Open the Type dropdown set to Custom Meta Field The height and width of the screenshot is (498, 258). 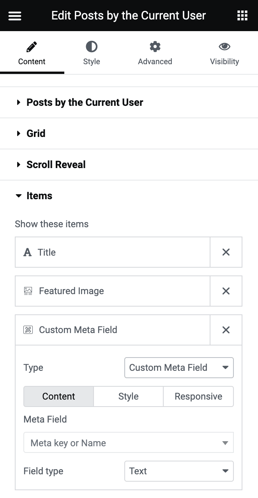[x=178, y=367]
